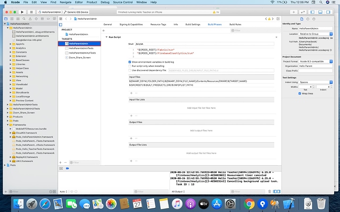Open App Store from the Dock
The height and width of the screenshot is (212, 340).
pyautogui.click(x=217, y=204)
